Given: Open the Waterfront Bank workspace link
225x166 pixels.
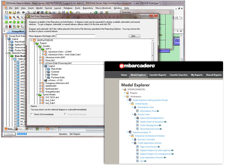Looking at the screenshot, I should point(140,132).
